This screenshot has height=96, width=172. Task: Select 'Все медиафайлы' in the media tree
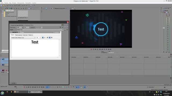coord(9,11)
